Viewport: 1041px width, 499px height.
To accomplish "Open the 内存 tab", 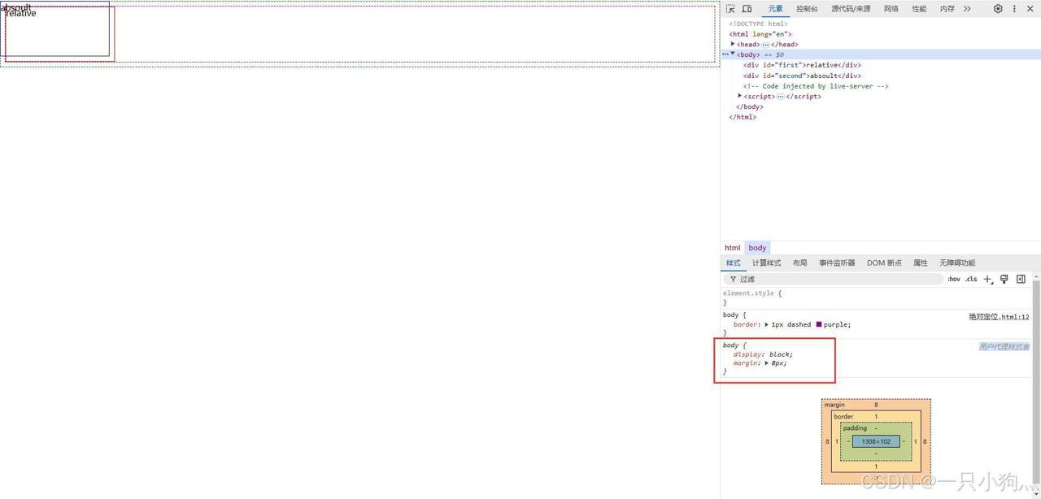I will [947, 9].
